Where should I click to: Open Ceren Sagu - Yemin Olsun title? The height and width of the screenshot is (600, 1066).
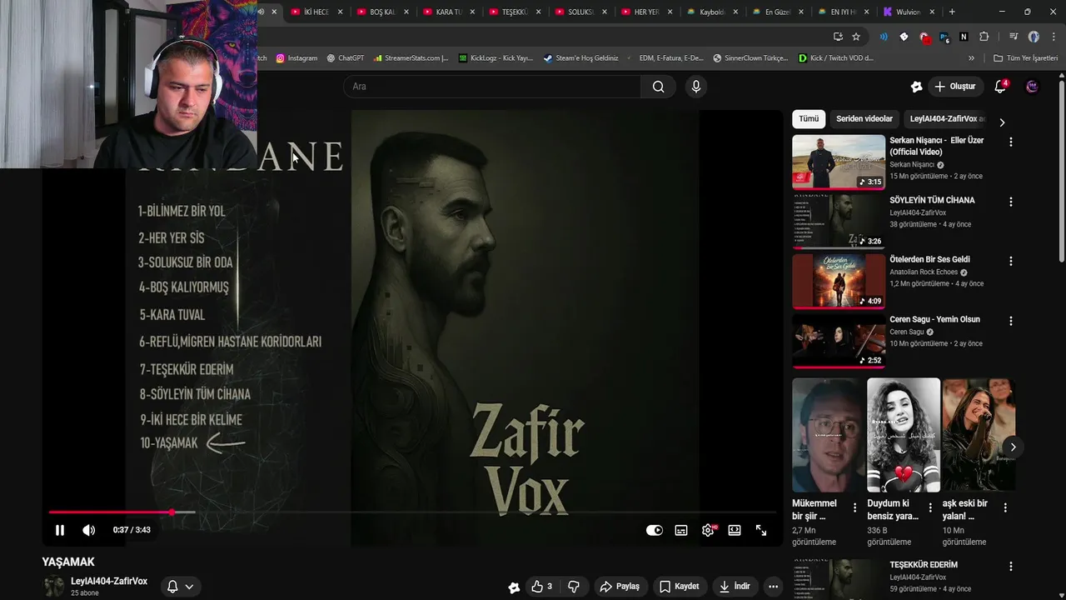point(934,319)
